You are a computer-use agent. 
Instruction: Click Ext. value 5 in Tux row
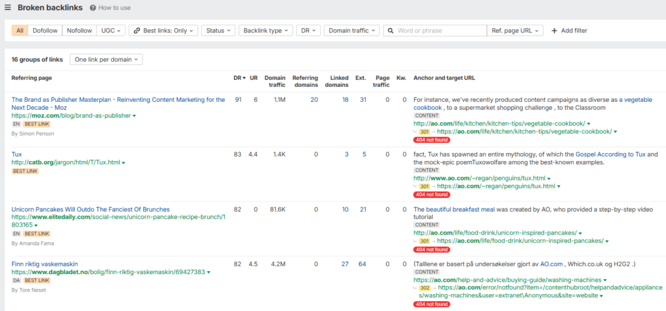364,155
